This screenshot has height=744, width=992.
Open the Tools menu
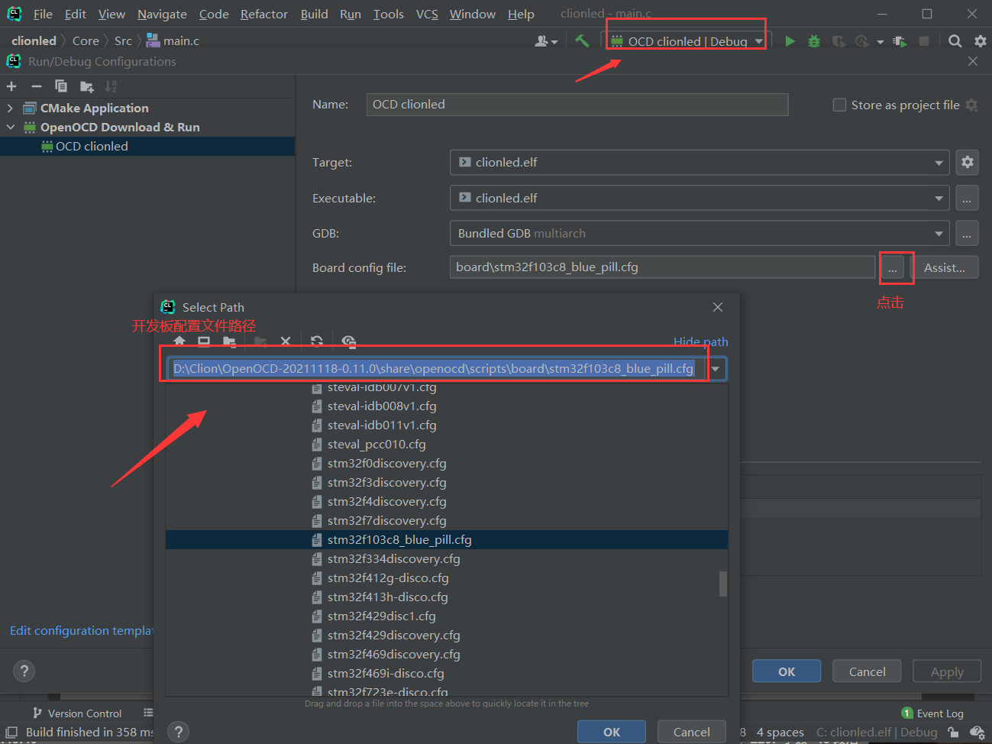click(388, 14)
